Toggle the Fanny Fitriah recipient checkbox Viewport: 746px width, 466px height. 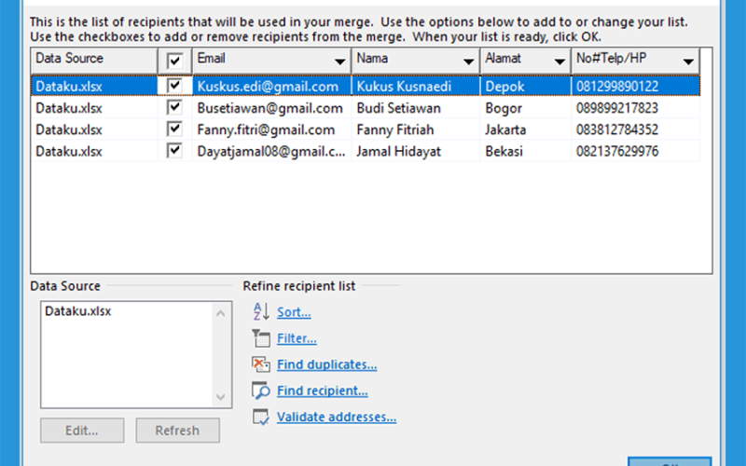click(x=174, y=130)
